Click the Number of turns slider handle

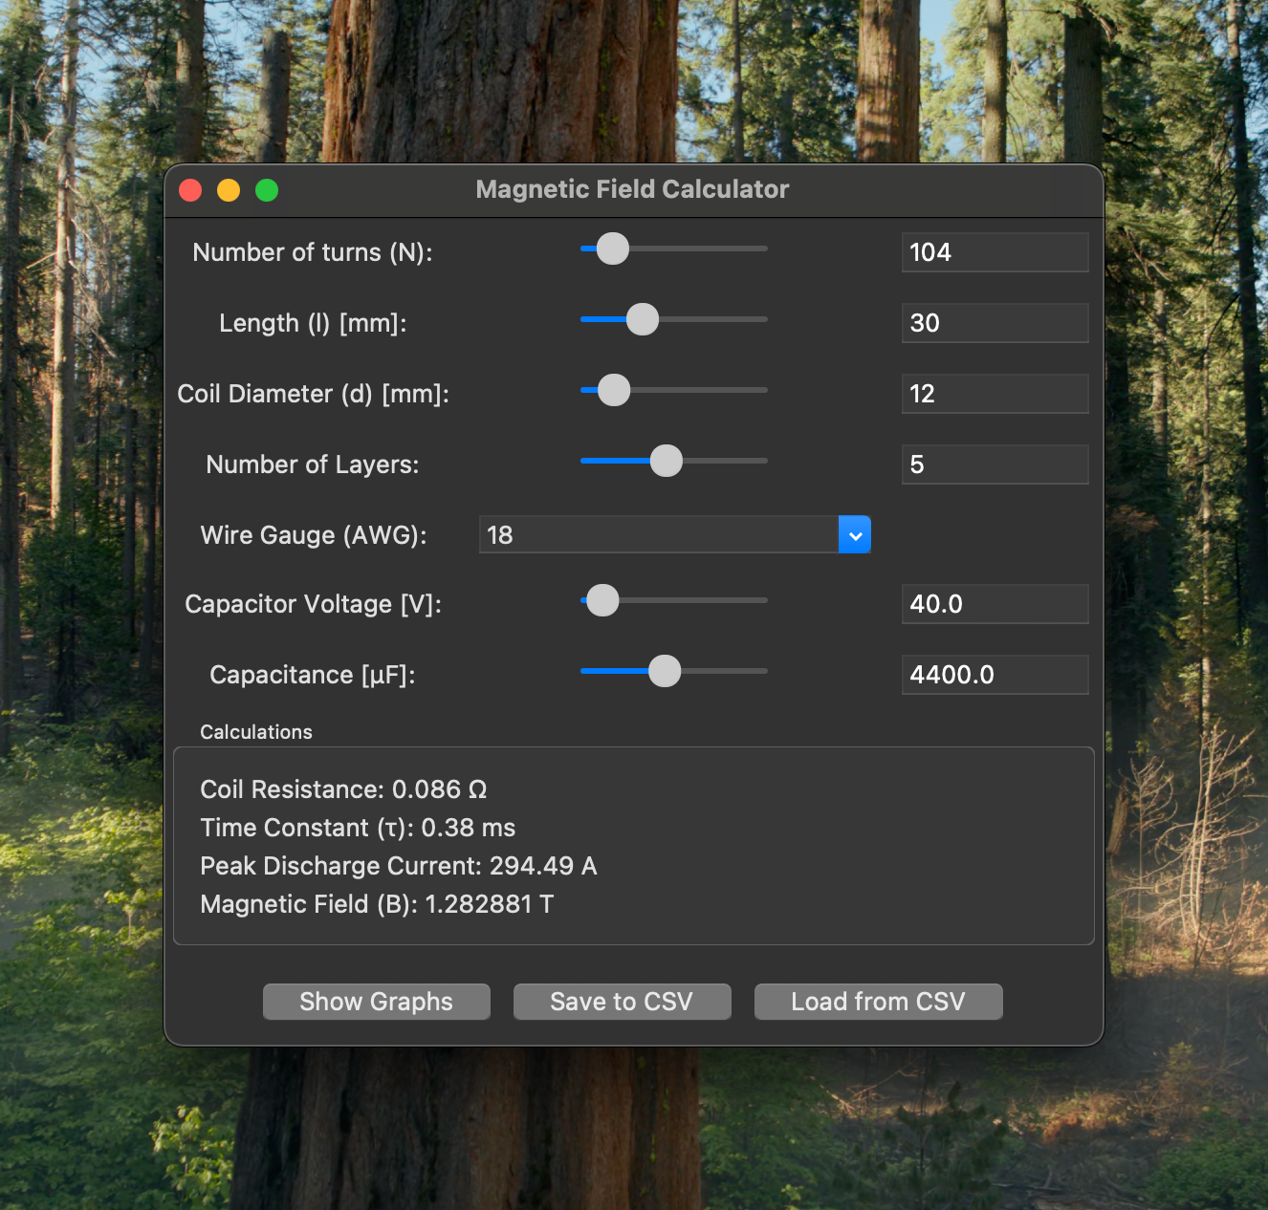coord(612,248)
